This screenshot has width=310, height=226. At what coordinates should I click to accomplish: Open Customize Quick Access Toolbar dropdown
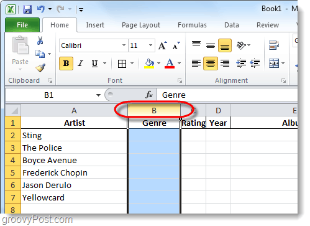[81, 9]
